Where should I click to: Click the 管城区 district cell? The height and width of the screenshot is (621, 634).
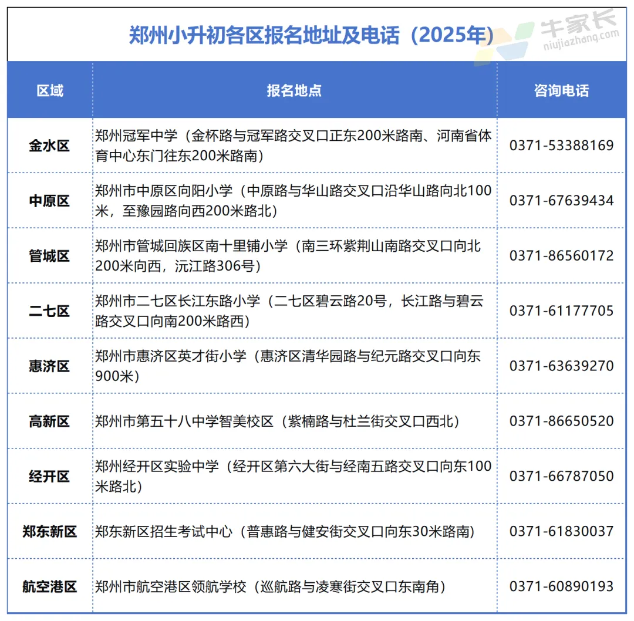50,256
